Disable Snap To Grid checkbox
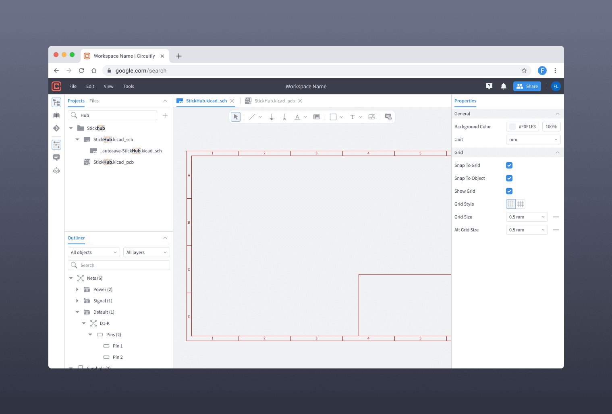The width and height of the screenshot is (612, 414). click(509, 165)
